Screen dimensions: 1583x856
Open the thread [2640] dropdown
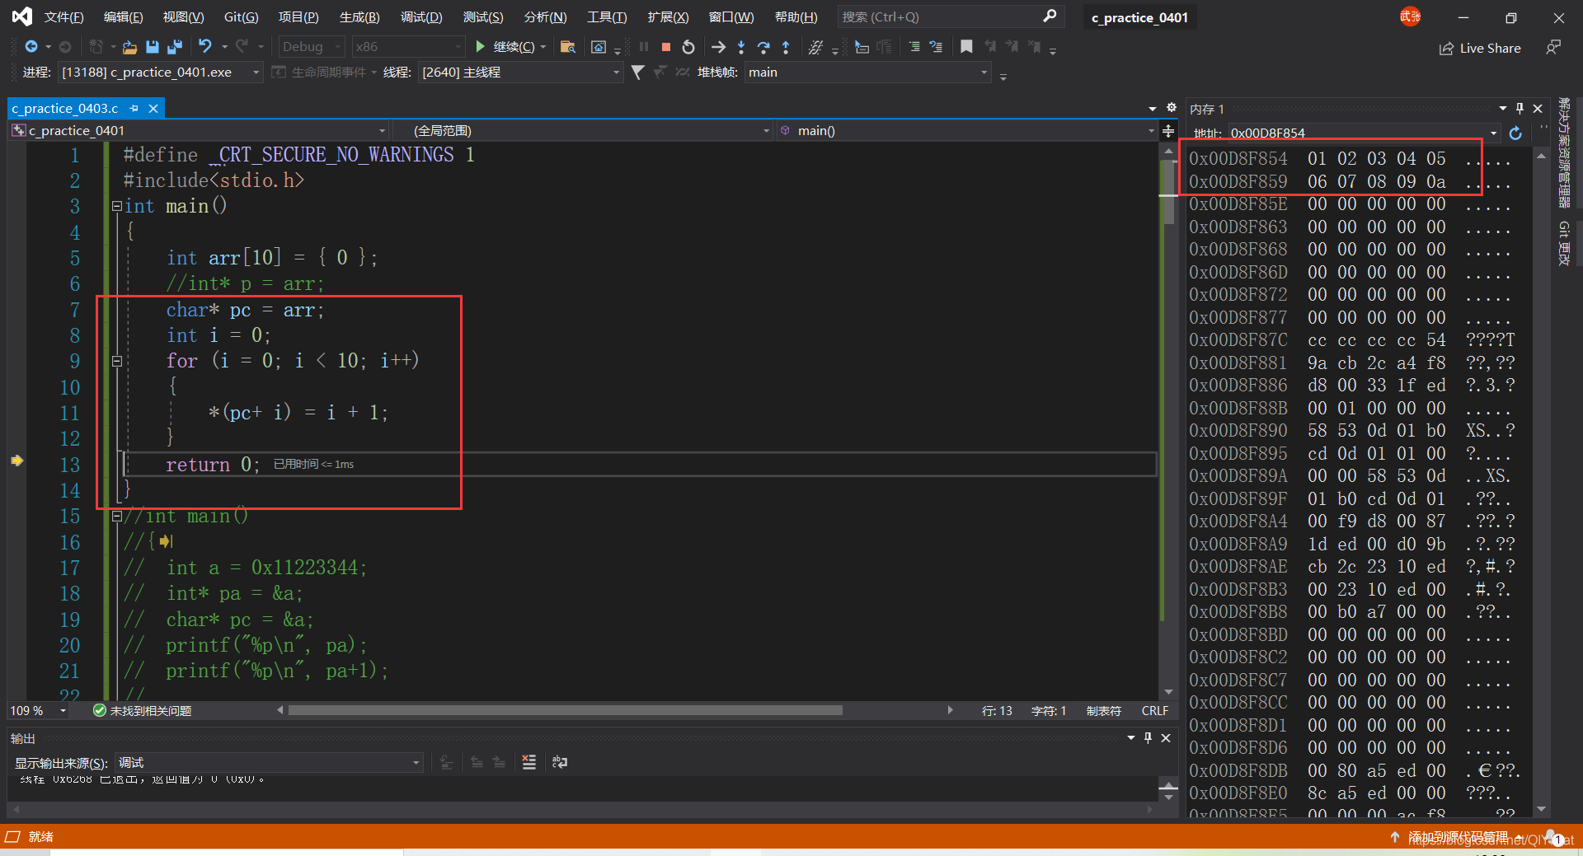pos(520,73)
